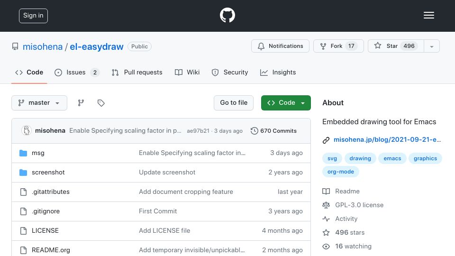The image size is (455, 256).
Task: Open 'Add LICENSE file' commit message
Action: click(164, 231)
